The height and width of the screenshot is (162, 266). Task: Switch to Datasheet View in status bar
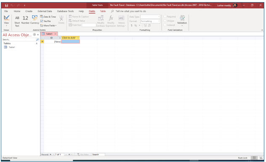(254, 158)
